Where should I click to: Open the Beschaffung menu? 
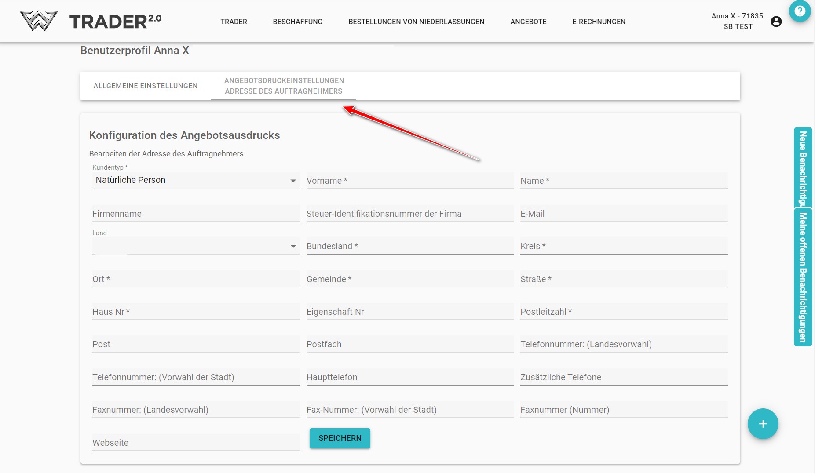coord(297,22)
